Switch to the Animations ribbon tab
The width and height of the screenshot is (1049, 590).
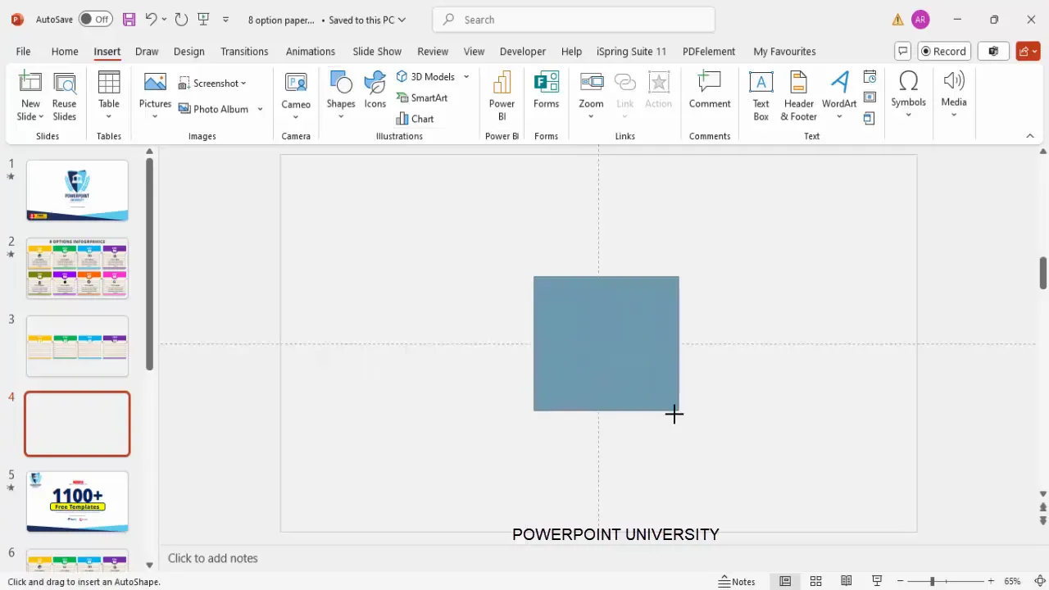pos(310,51)
